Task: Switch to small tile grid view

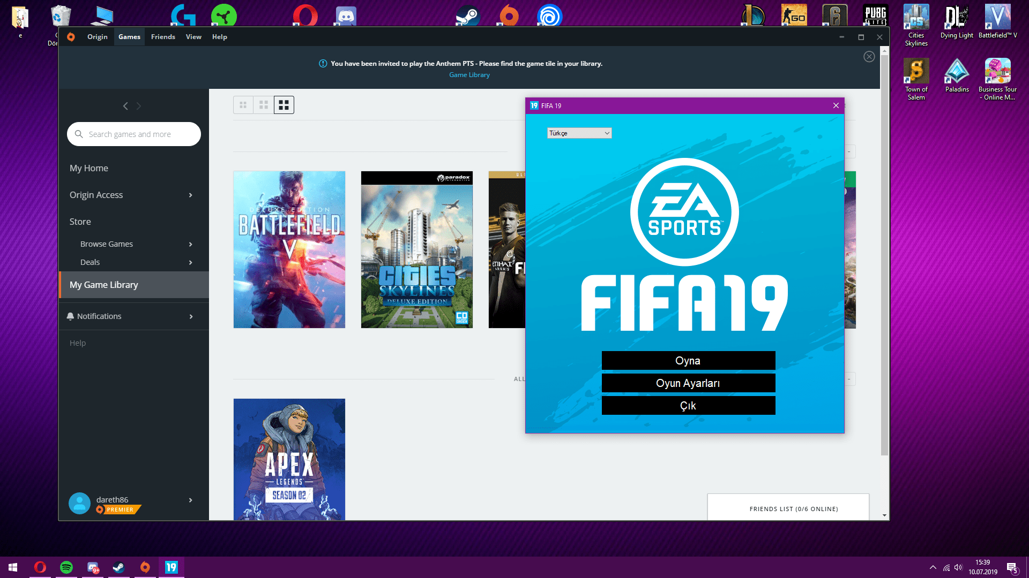Action: [243, 105]
